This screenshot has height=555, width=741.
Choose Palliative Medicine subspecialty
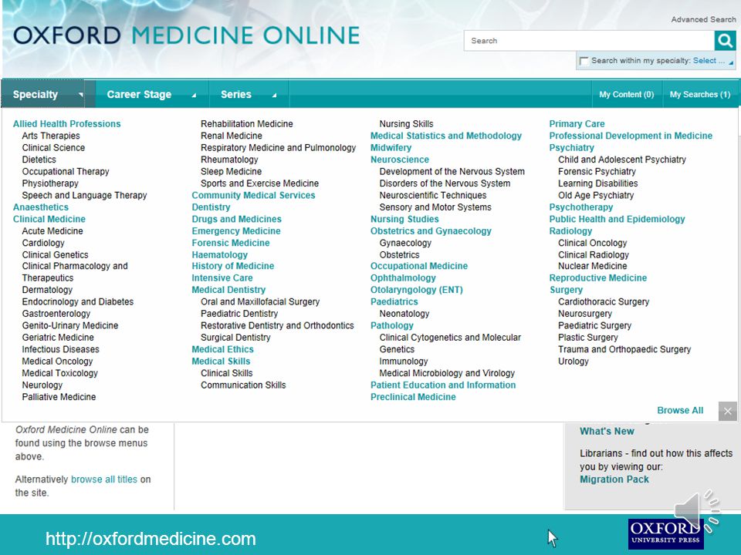[x=59, y=397]
